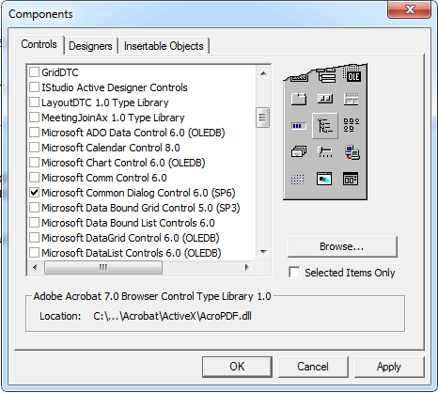Select Microsoft DataList Controls 6.0 (OLEDB) text
Viewport: 438px width, 393px height.
tap(132, 253)
